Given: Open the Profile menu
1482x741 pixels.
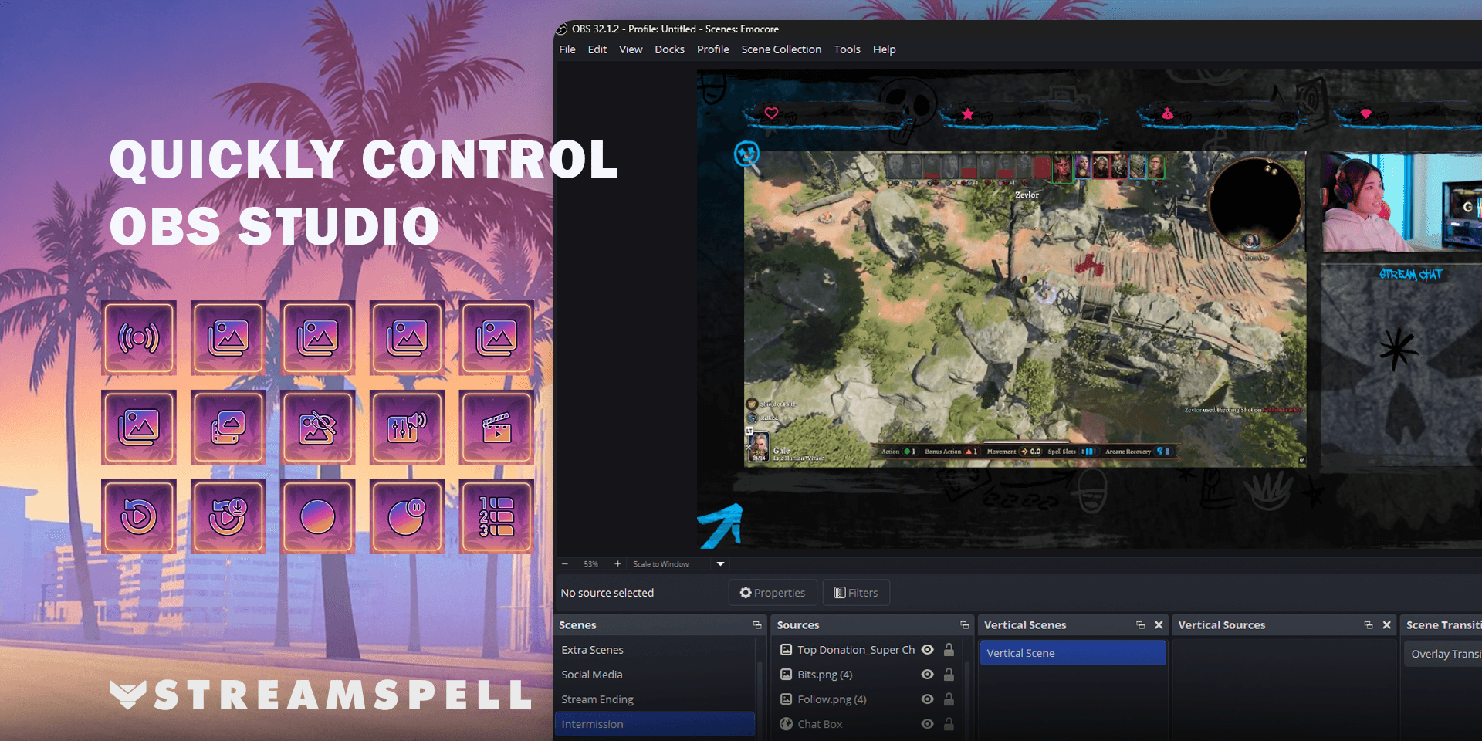Looking at the screenshot, I should [x=712, y=49].
